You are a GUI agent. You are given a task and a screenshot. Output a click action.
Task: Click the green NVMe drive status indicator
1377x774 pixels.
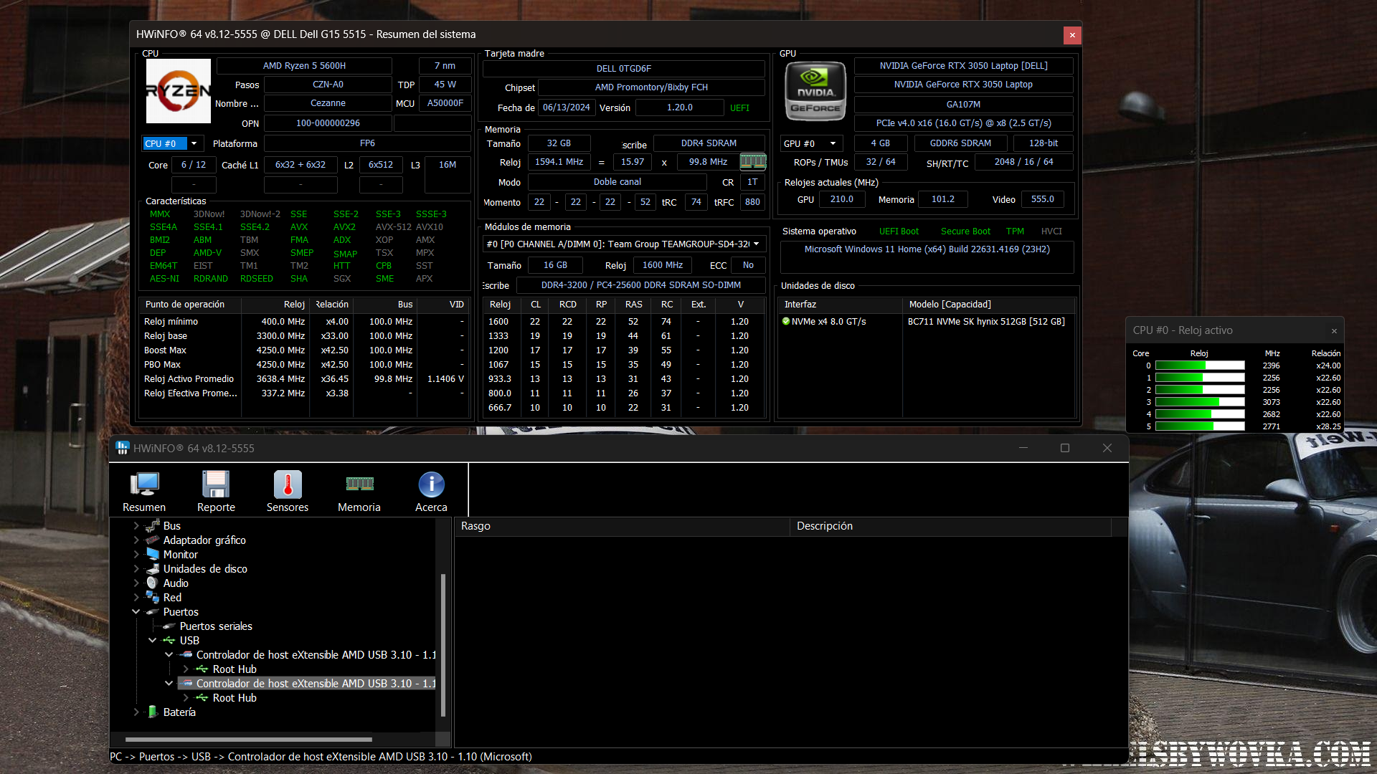(786, 322)
